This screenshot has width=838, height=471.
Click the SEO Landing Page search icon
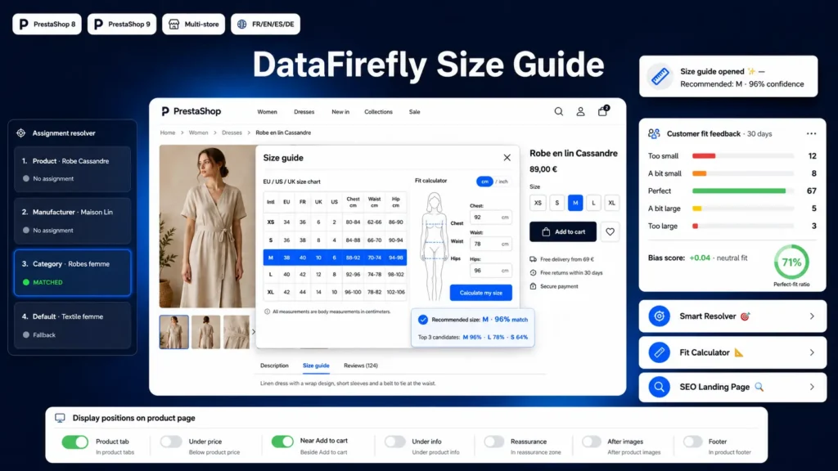(x=659, y=387)
